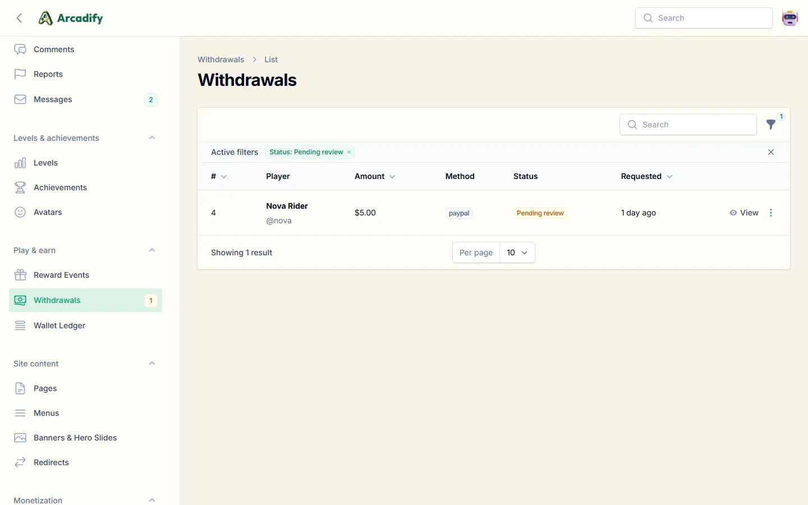Click the Pending review status badge
The image size is (808, 505).
(x=540, y=213)
